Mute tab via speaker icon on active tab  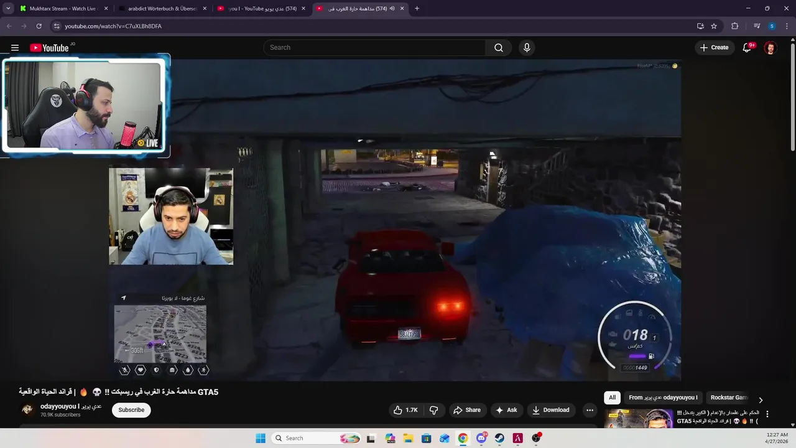pyautogui.click(x=392, y=9)
